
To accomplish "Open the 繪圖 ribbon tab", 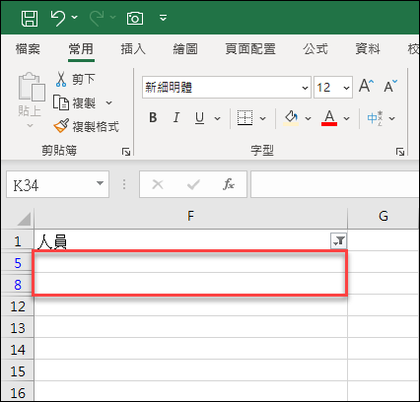I will [185, 49].
